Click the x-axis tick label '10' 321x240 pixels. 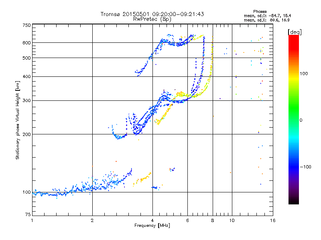coord(232,220)
